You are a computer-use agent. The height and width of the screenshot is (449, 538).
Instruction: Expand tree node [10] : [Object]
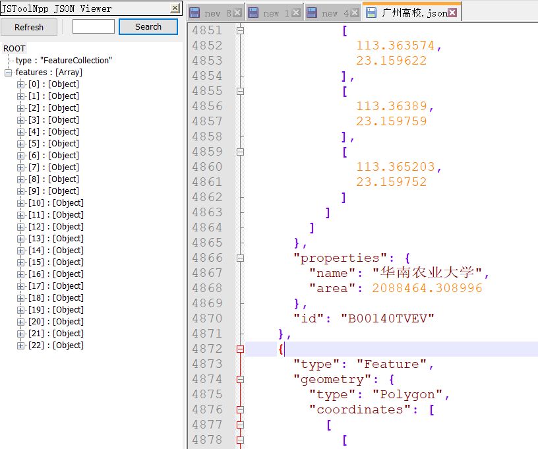pos(20,203)
